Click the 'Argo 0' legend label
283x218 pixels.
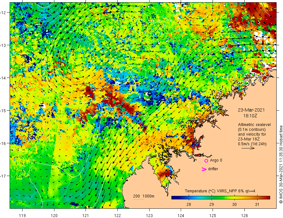point(216,160)
